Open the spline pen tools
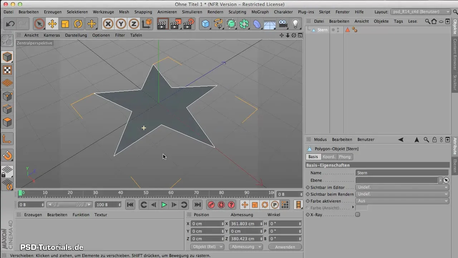 click(218, 24)
